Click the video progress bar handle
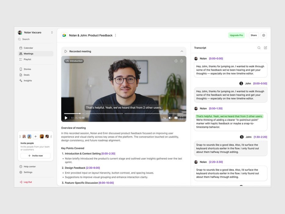 tap(80, 113)
